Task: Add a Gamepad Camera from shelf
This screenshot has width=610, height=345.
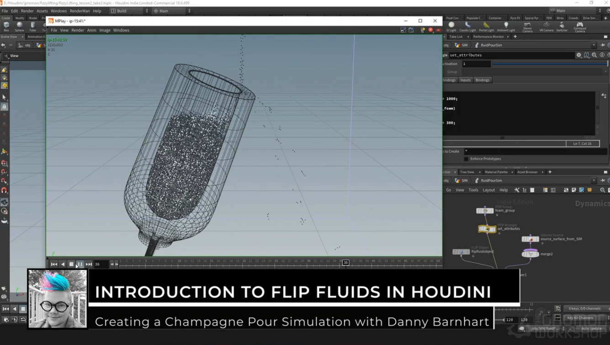Action: [x=579, y=27]
